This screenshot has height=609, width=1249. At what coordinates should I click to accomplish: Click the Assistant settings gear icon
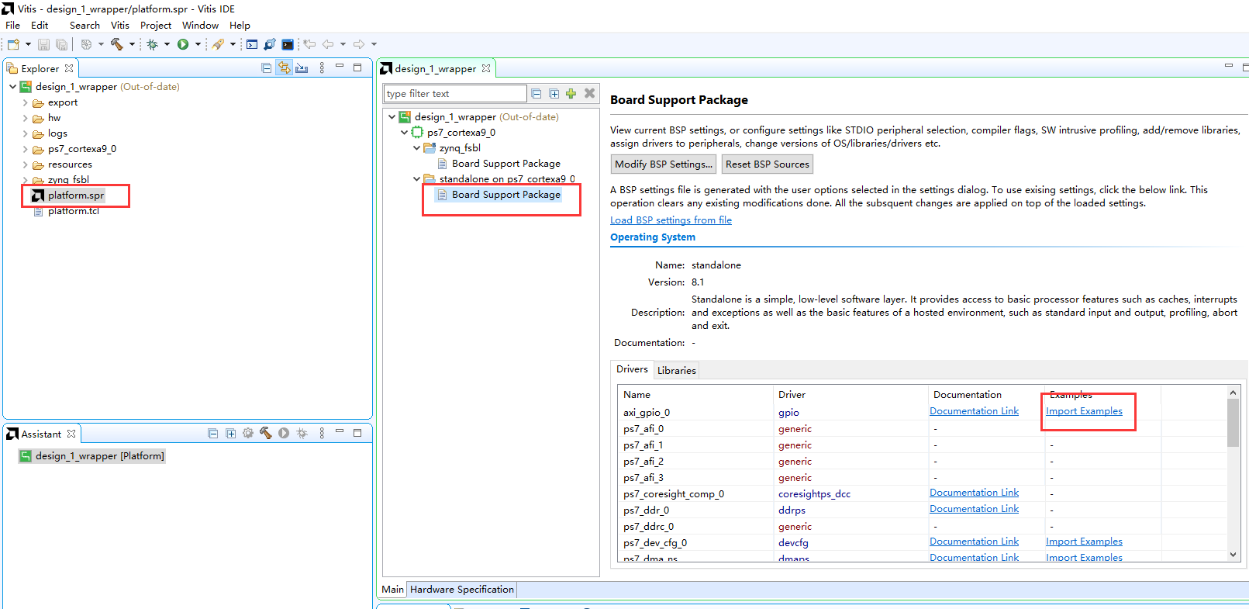(x=248, y=434)
